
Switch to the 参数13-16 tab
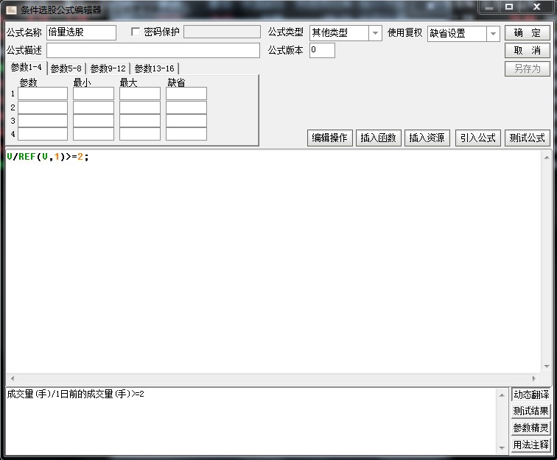tap(155, 68)
